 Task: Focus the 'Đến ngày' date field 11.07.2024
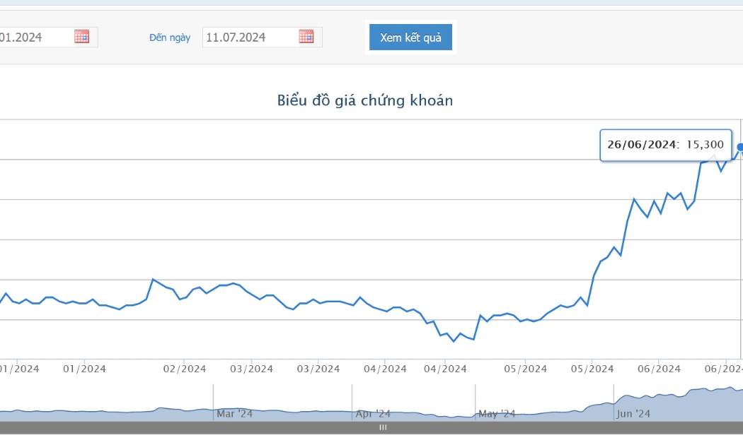(262, 37)
